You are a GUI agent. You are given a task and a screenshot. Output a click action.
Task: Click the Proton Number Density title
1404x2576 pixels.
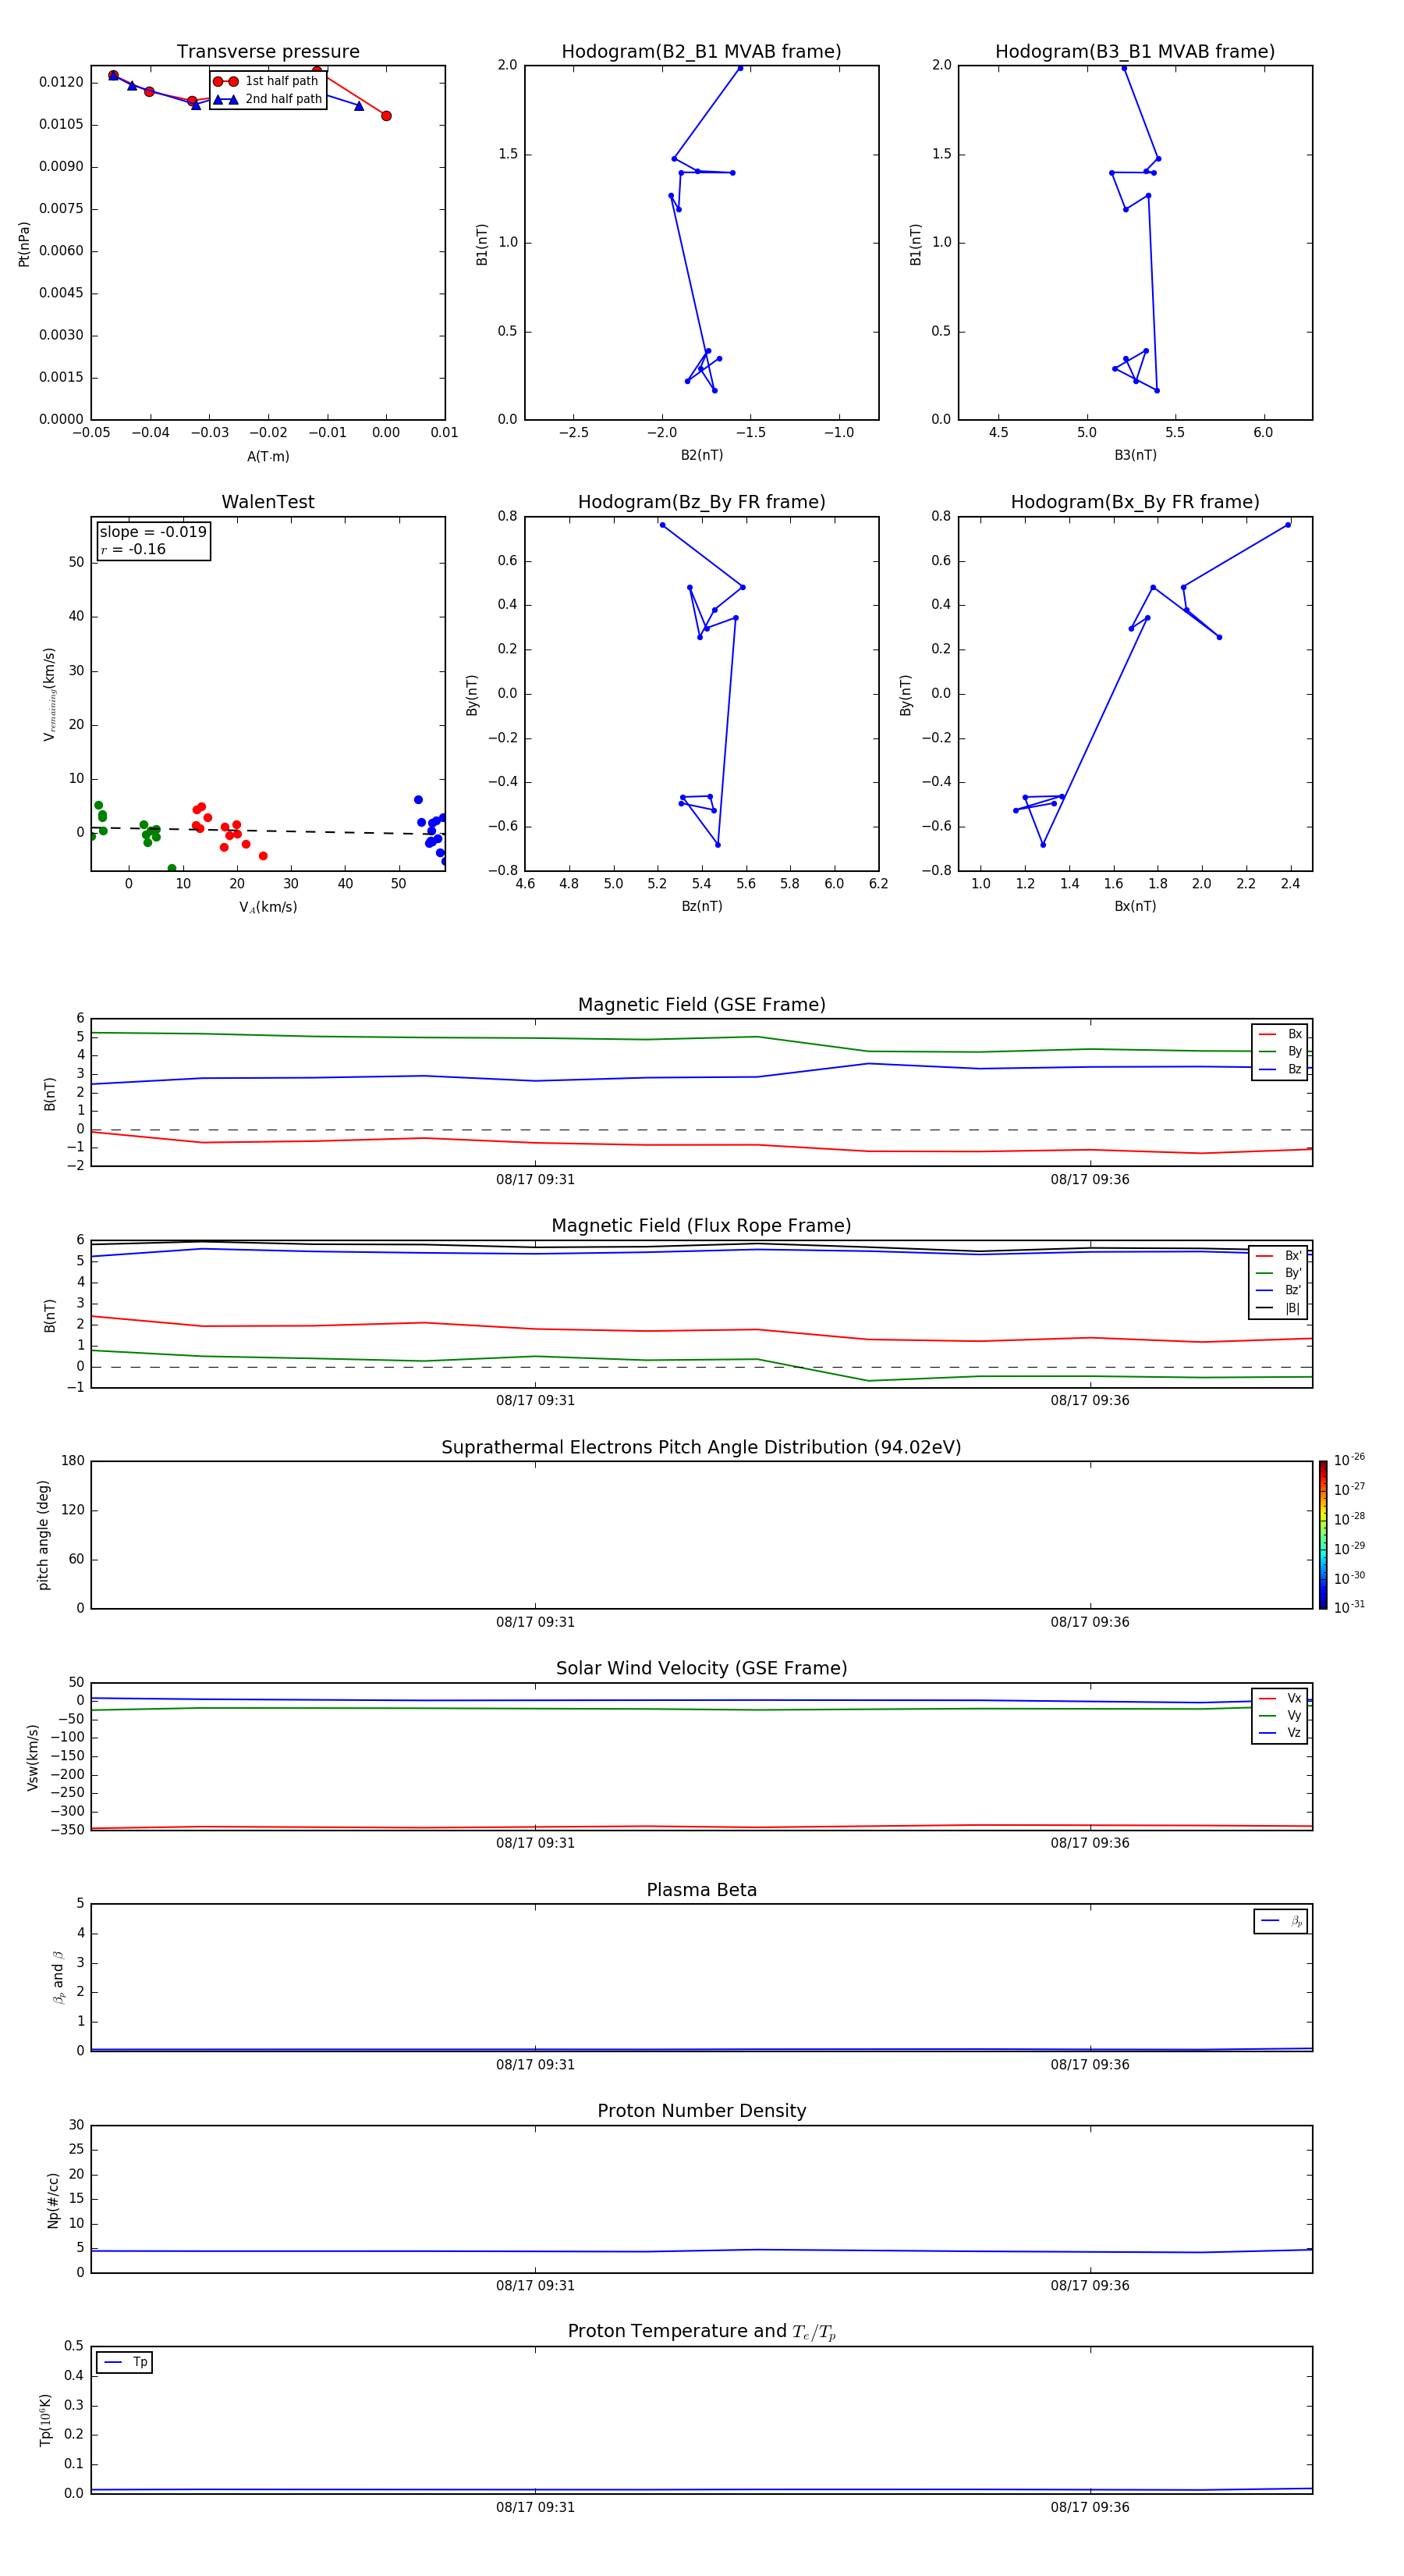(701, 2111)
